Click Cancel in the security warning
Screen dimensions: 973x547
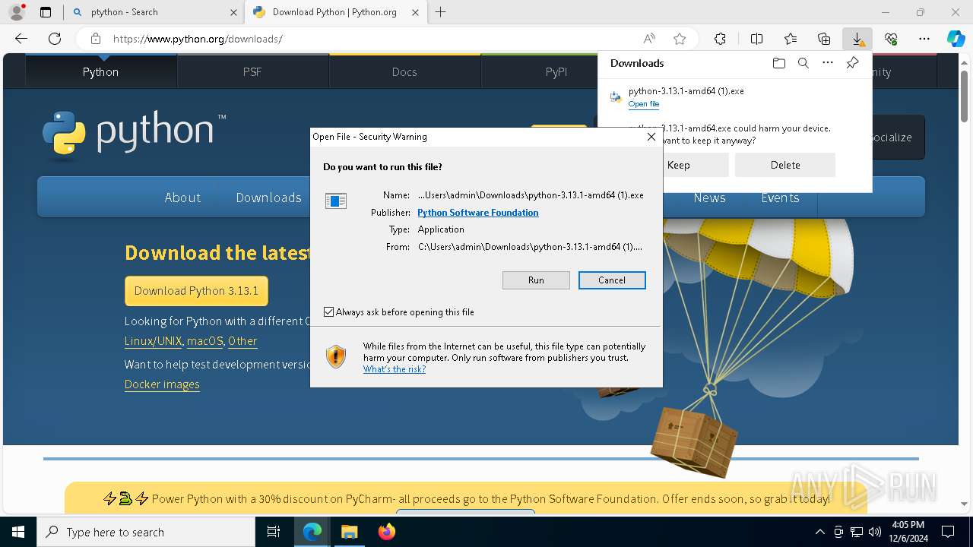[612, 280]
